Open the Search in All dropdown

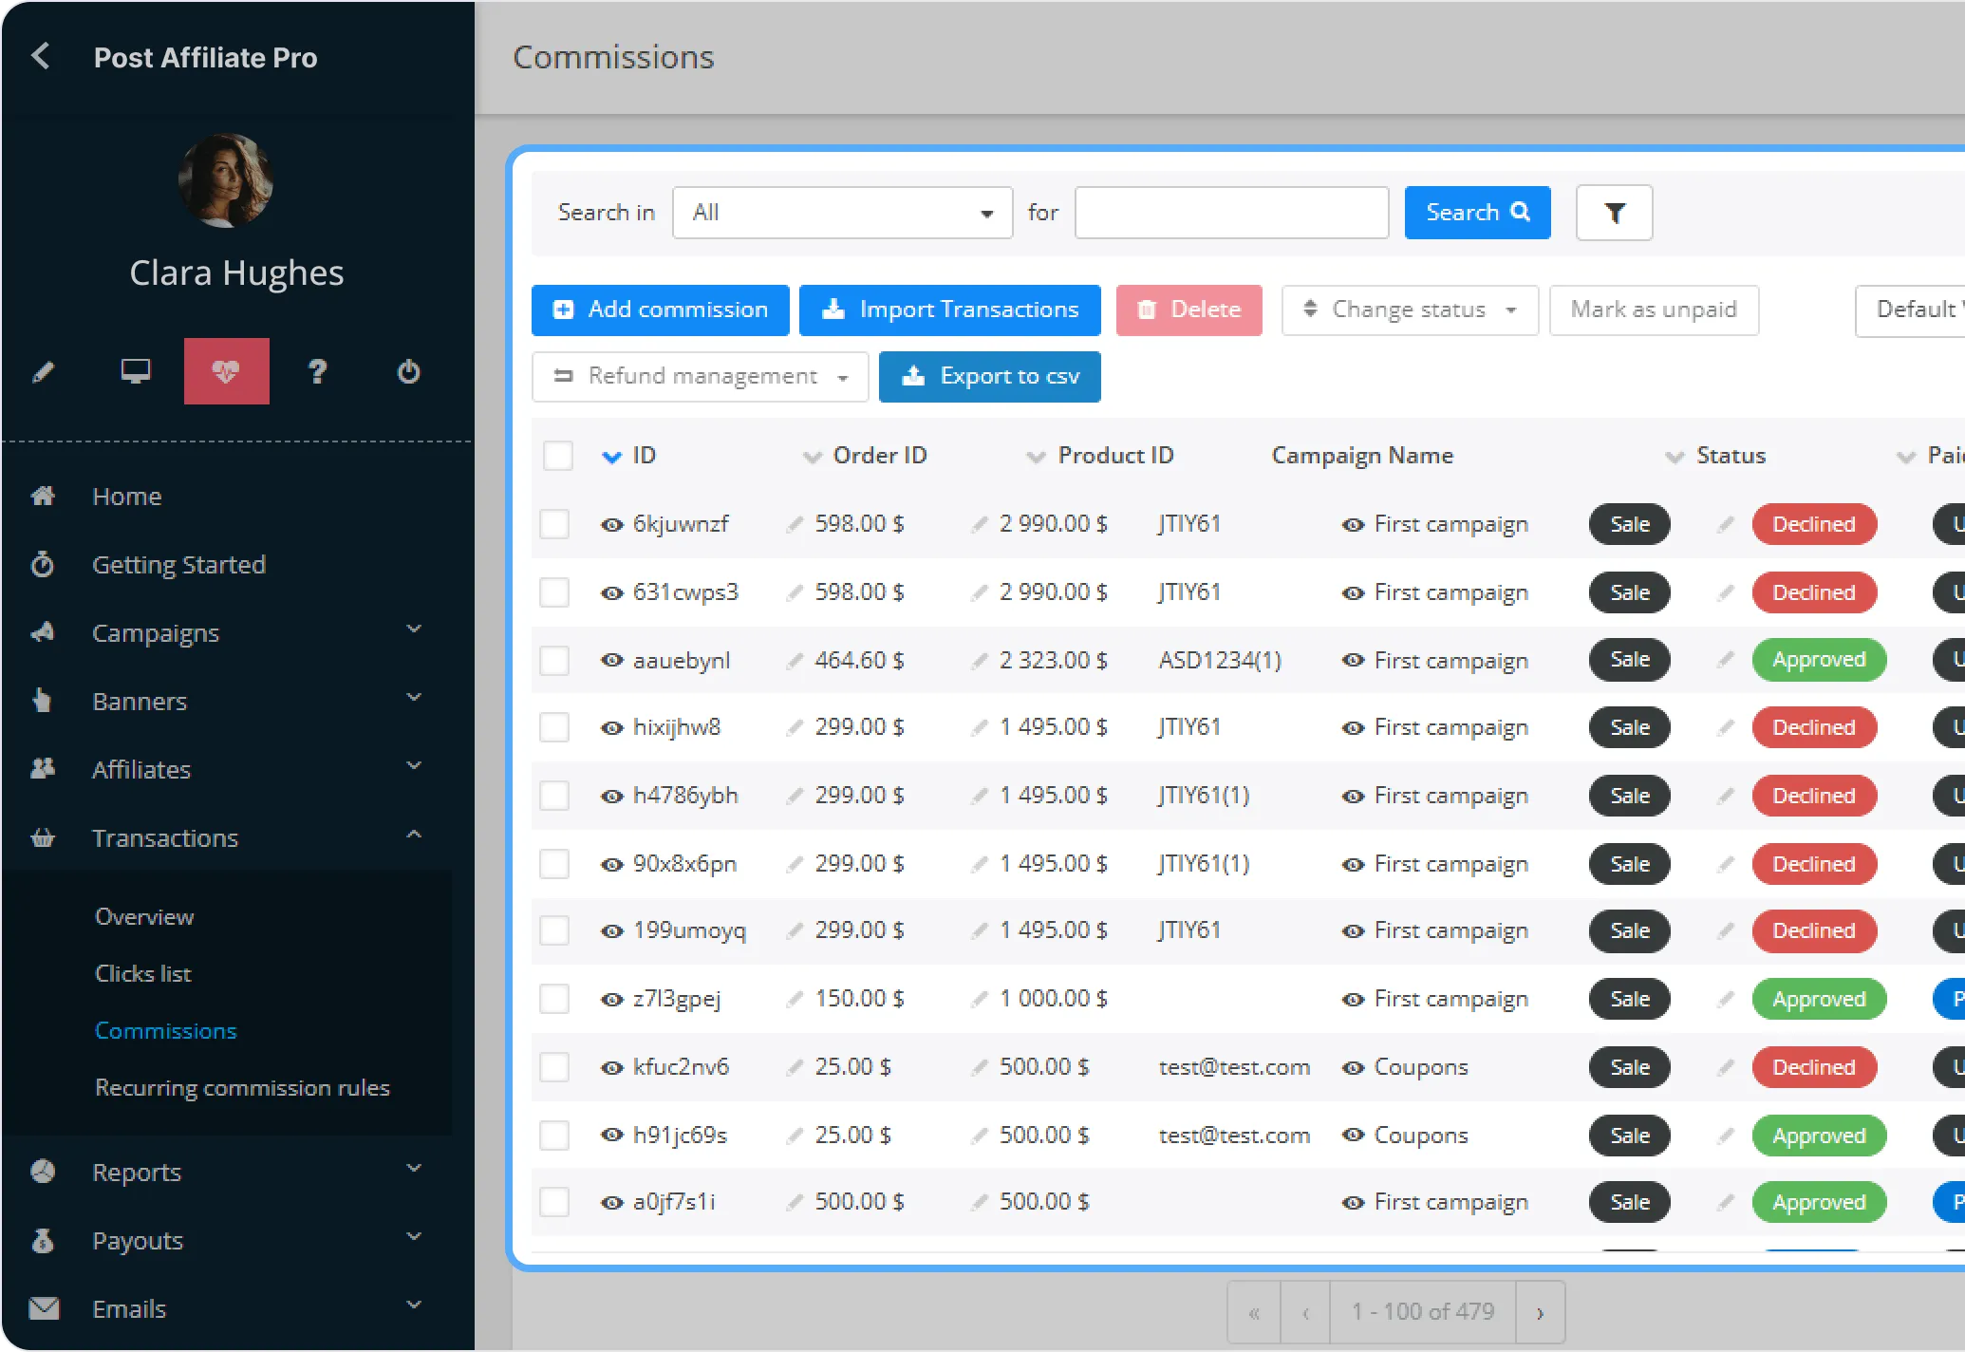(842, 213)
